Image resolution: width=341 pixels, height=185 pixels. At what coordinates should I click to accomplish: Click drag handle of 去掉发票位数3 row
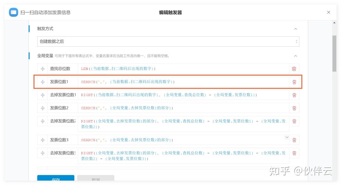pyautogui.click(x=43, y=153)
